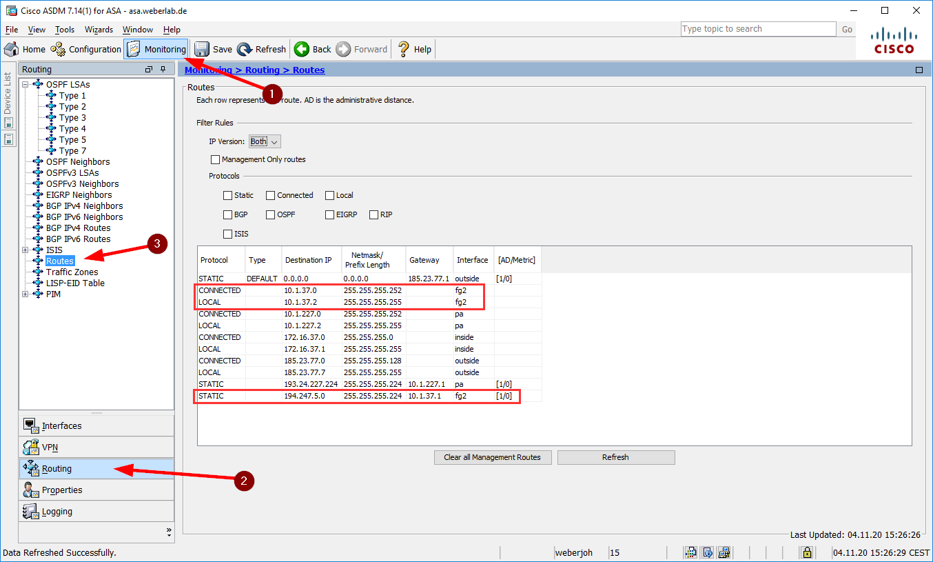Click the first status bar document icon
Viewport: 933px width, 562px height.
coord(690,552)
